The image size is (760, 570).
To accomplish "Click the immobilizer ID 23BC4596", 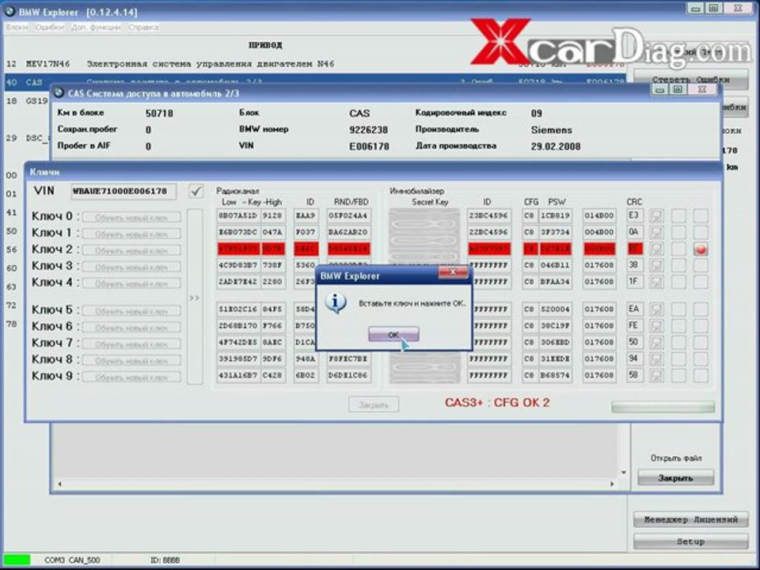I will pyautogui.click(x=489, y=215).
